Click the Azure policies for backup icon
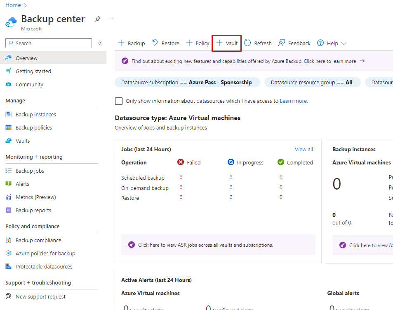The width and height of the screenshot is (393, 310). tap(9, 253)
